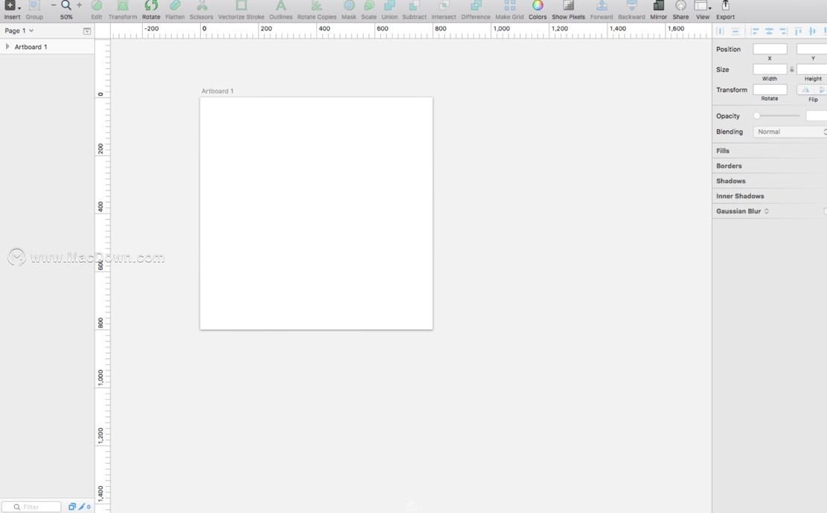Move layer Backward
The image size is (827, 513).
[631, 6]
